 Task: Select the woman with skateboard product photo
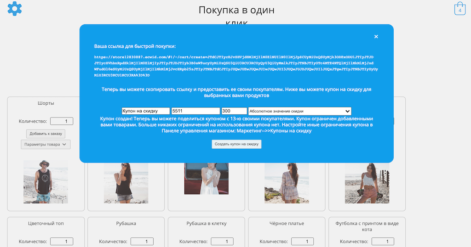(367, 183)
